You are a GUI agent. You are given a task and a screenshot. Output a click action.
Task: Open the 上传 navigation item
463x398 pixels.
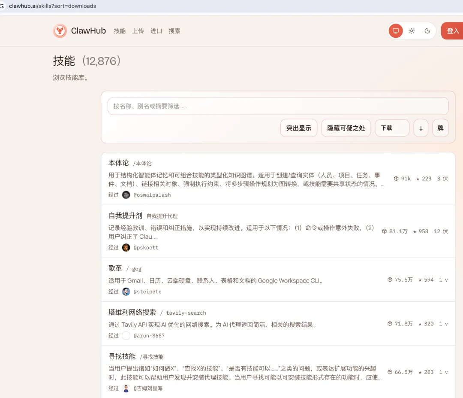pyautogui.click(x=138, y=31)
